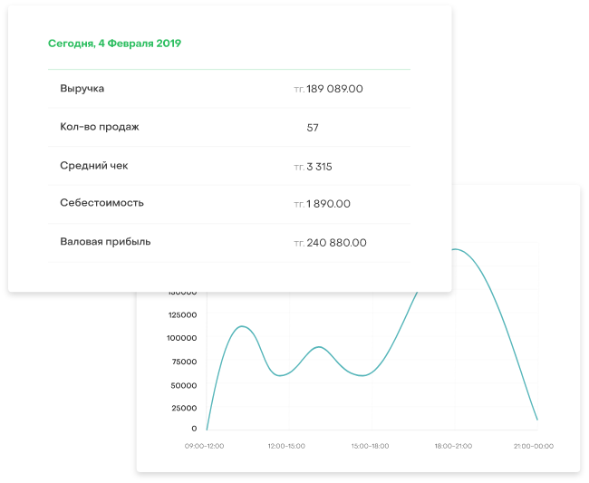Click the 50000 y-axis label
589x483 pixels.
pos(184,385)
